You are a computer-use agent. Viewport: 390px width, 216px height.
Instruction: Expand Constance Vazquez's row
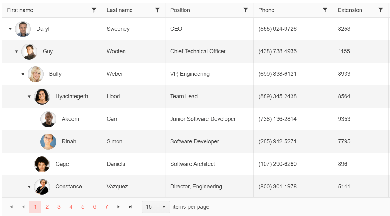pyautogui.click(x=29, y=187)
